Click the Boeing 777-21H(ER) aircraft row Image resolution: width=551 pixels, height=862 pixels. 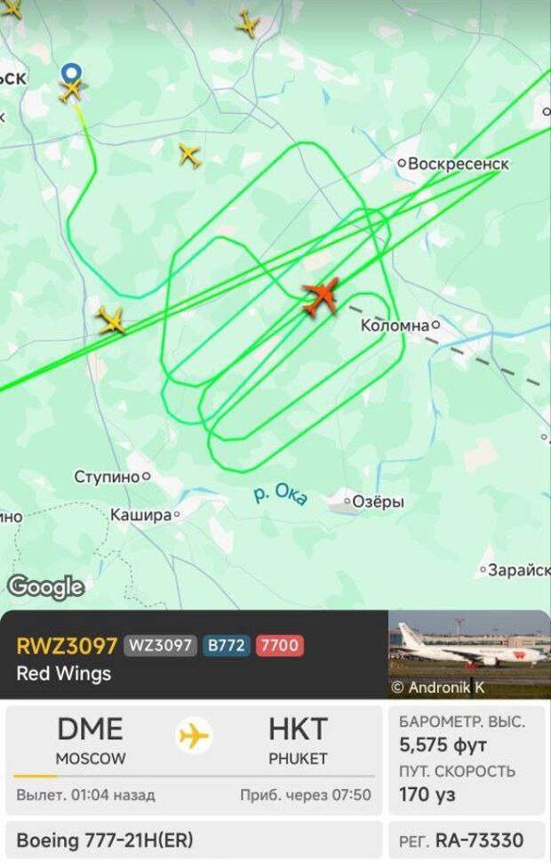[194, 840]
